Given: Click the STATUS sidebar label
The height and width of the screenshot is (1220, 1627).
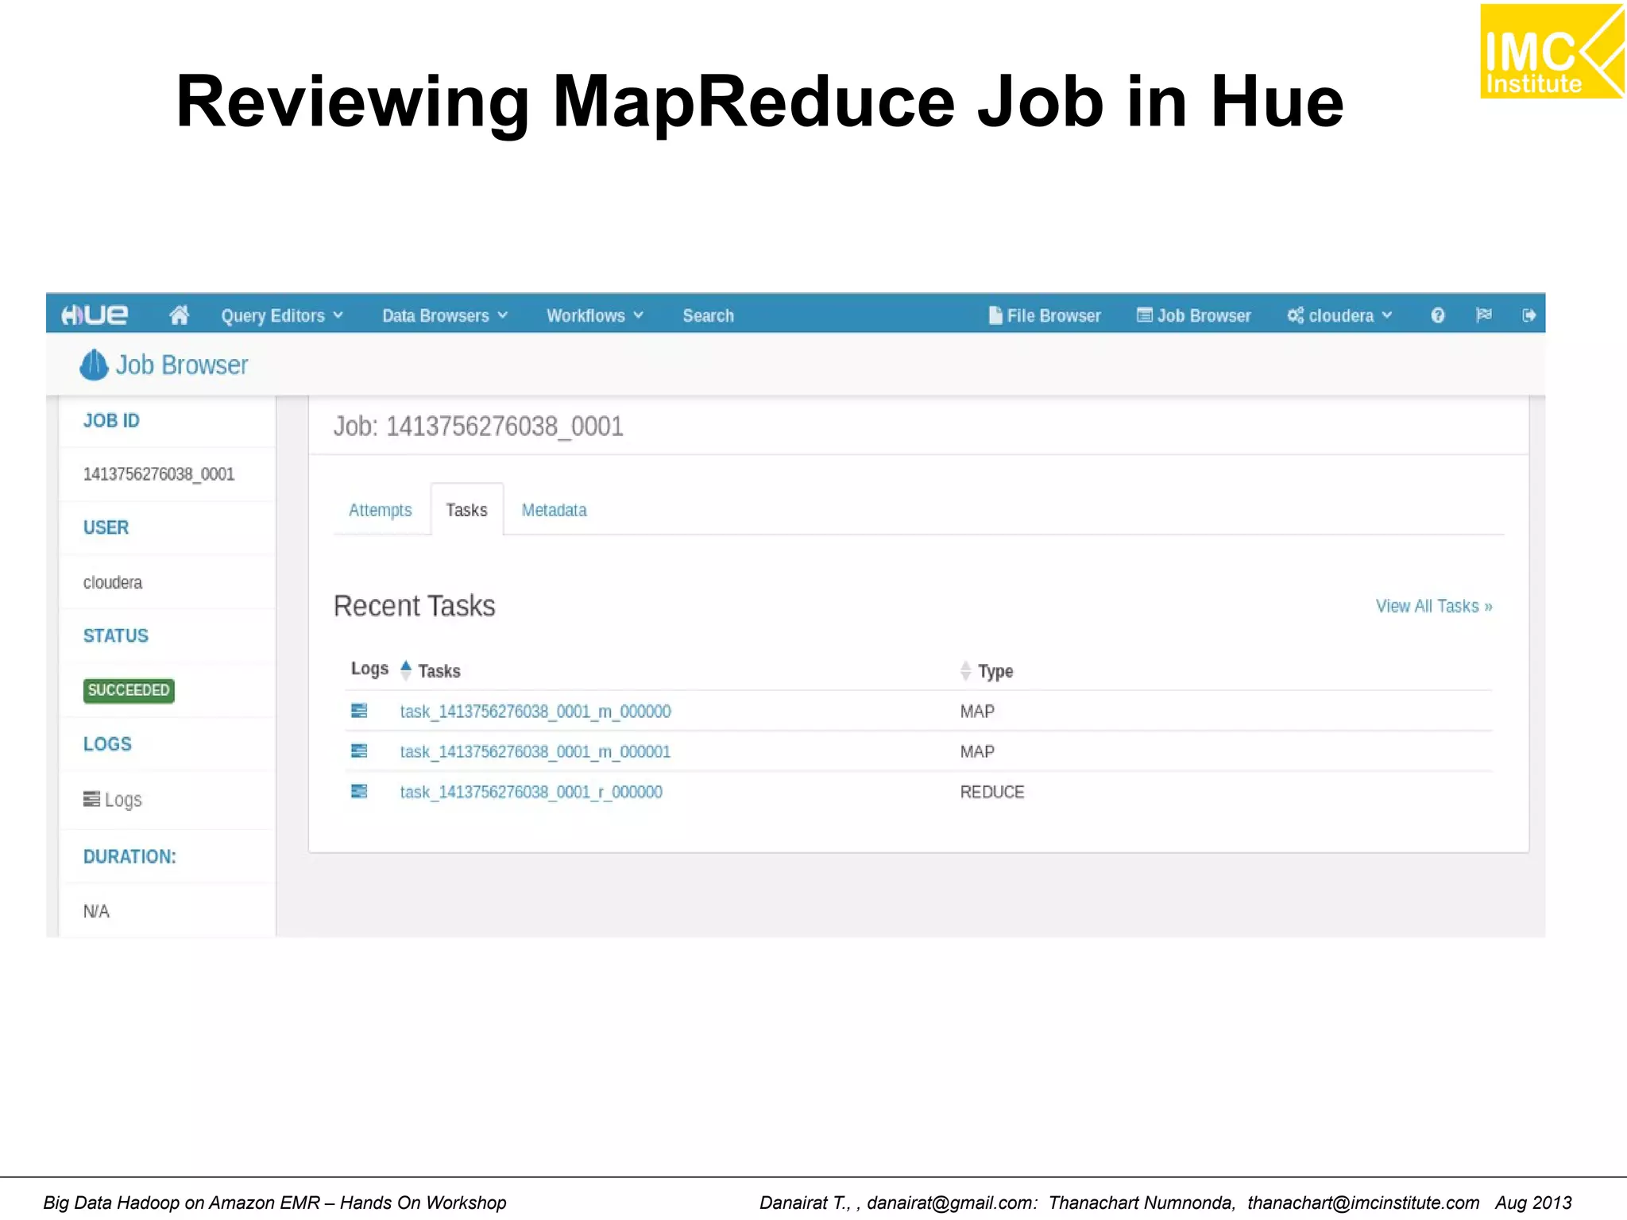Looking at the screenshot, I should point(116,635).
